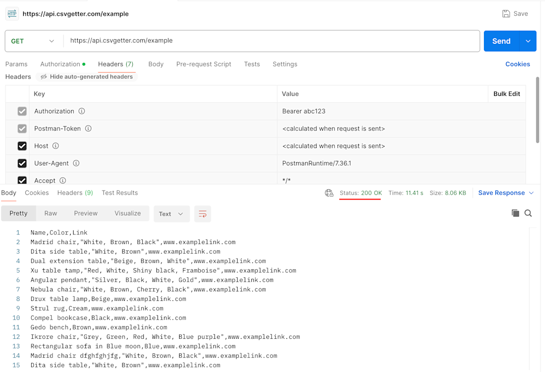Click response line starting Xu table tamp
Viewport: 545px width, 372px height.
[x=163, y=271]
